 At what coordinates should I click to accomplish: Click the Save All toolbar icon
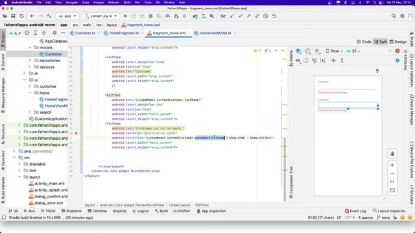pyautogui.click(x=13, y=16)
